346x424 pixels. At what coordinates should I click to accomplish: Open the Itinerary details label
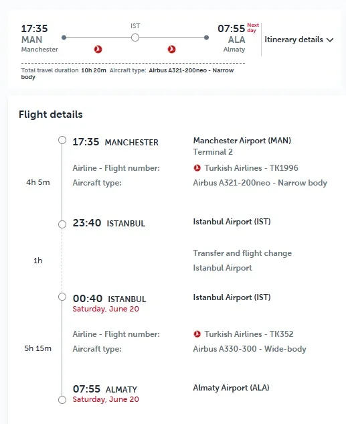tap(294, 40)
